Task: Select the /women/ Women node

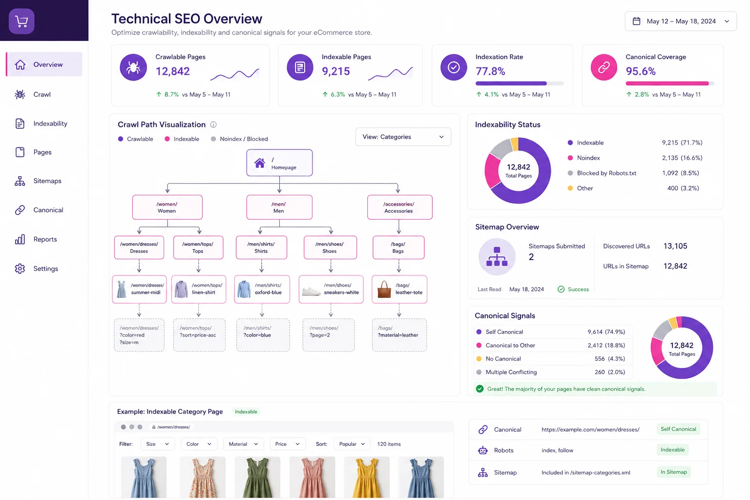Action: tap(167, 208)
